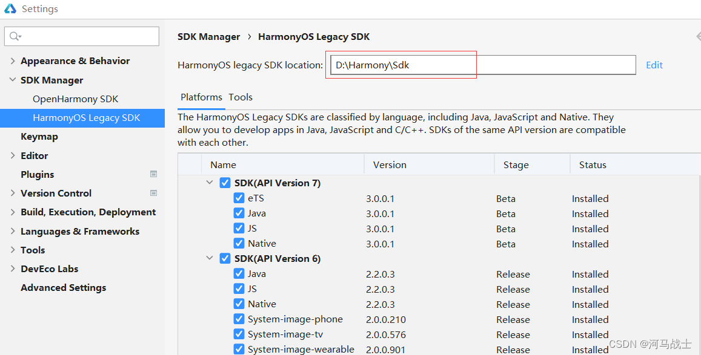The image size is (701, 355).
Task: Disable Native under SDK API Version 7
Action: click(239, 243)
